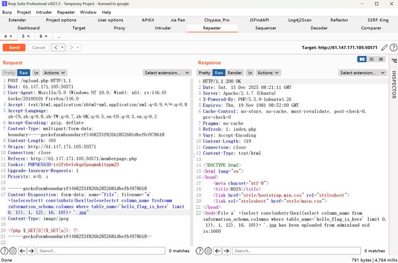Expand the Inspector panel hamburger icon
398x263 pixels.
(x=394, y=61)
